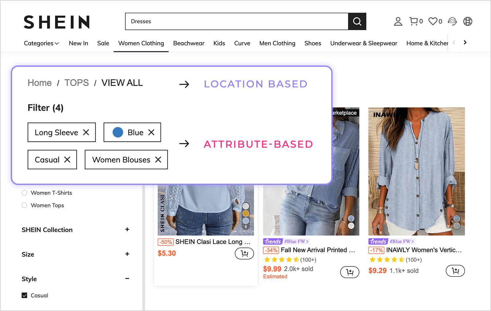Open the user account icon
This screenshot has width=491, height=311.
(398, 21)
